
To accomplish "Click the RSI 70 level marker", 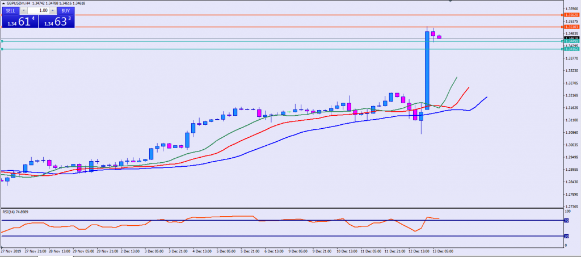I will pyautogui.click(x=566, y=220).
